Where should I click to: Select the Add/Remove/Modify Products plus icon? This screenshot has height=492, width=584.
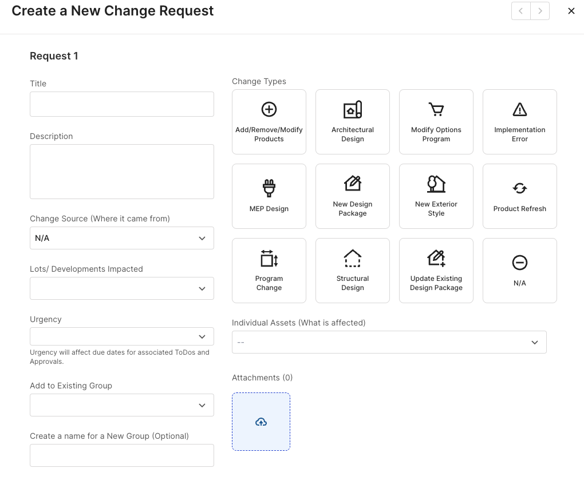269,109
